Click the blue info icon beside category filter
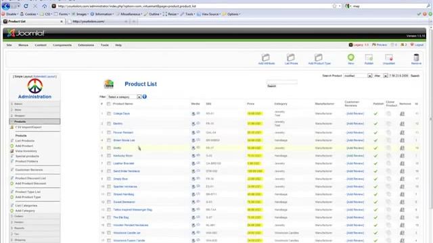 click(x=144, y=97)
